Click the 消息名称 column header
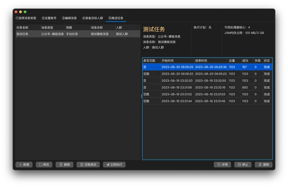The image size is (288, 187). click(x=103, y=28)
